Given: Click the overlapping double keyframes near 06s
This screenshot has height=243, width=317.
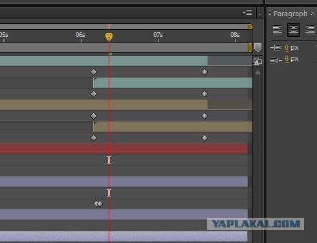Looking at the screenshot, I should click(x=98, y=204).
